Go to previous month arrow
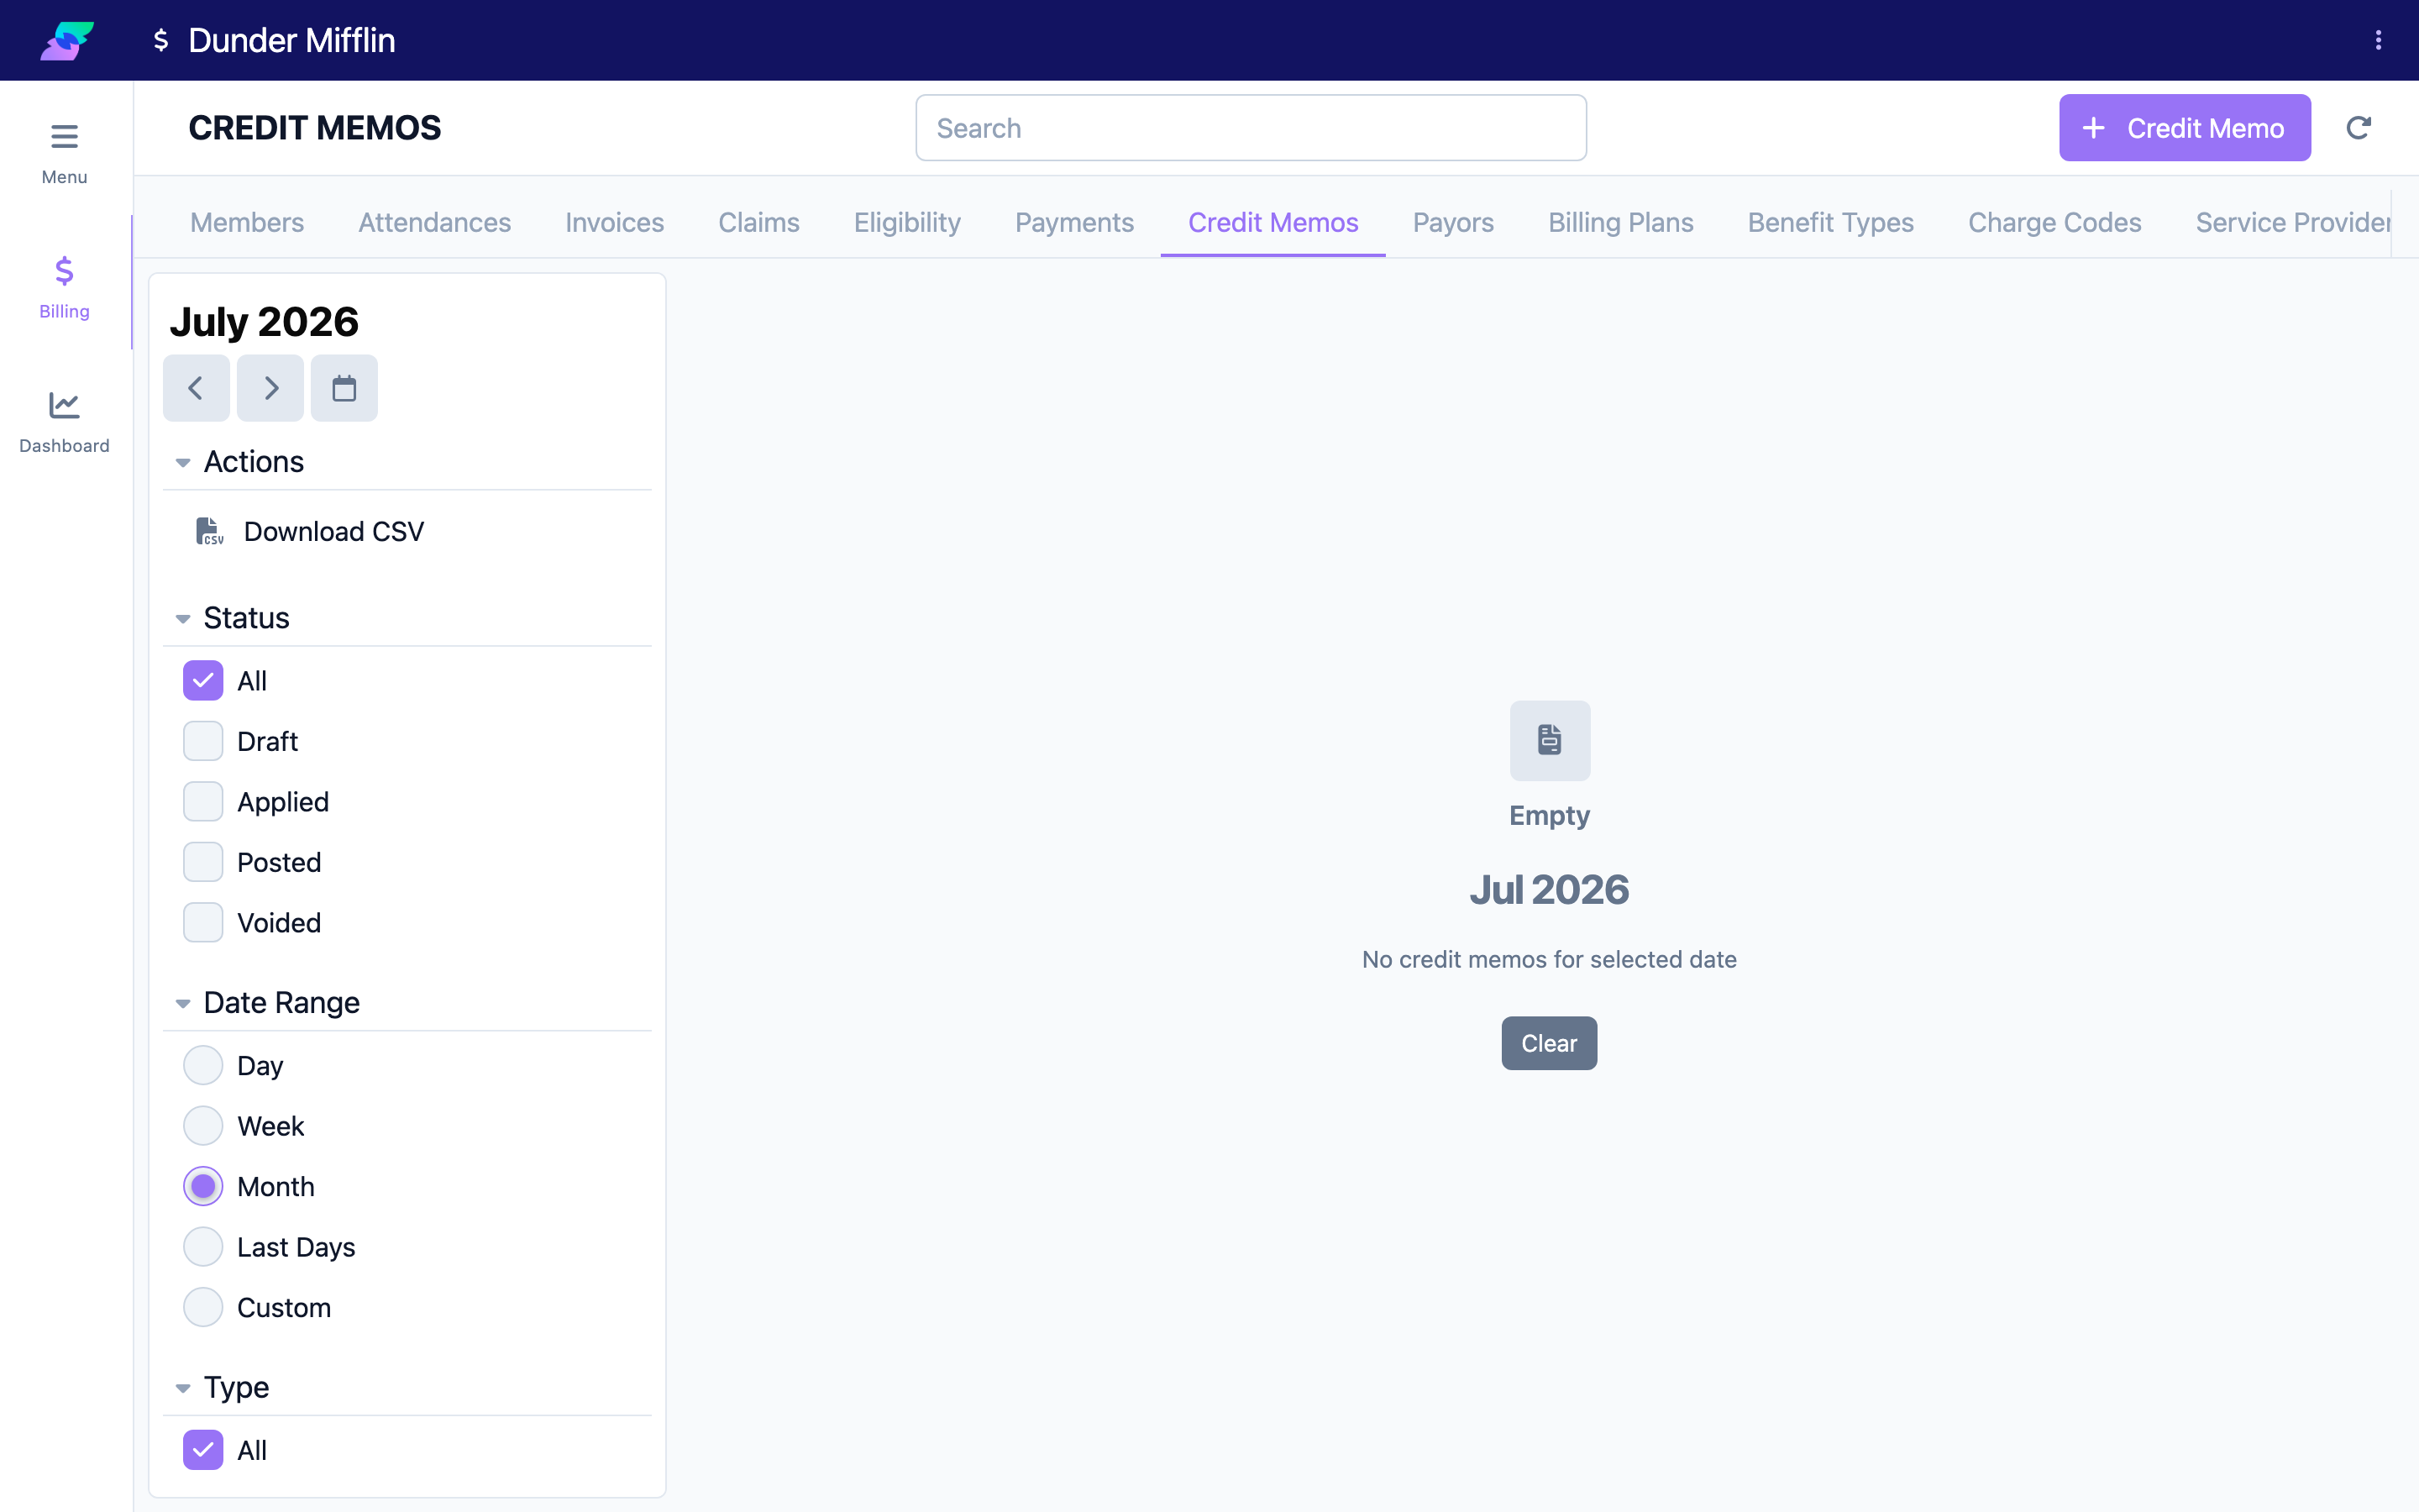 [x=196, y=388]
